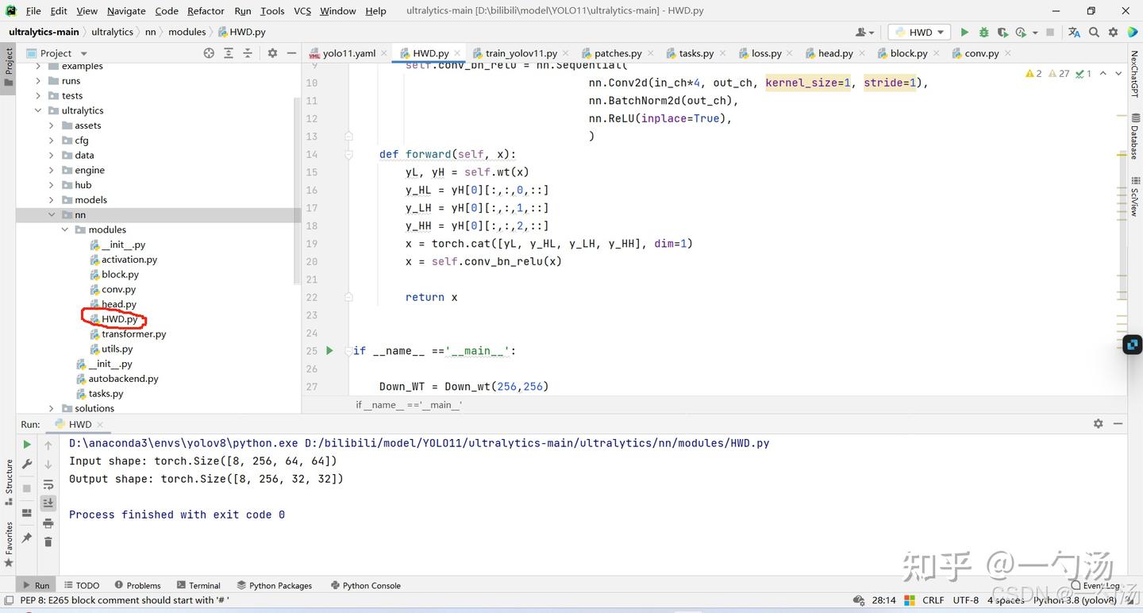Open Project panel options gear
1143x613 pixels.
pyautogui.click(x=272, y=53)
